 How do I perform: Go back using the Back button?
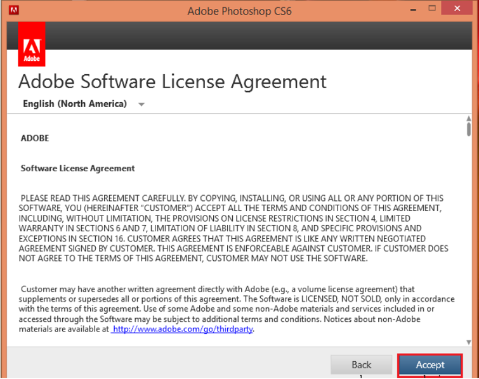click(362, 364)
